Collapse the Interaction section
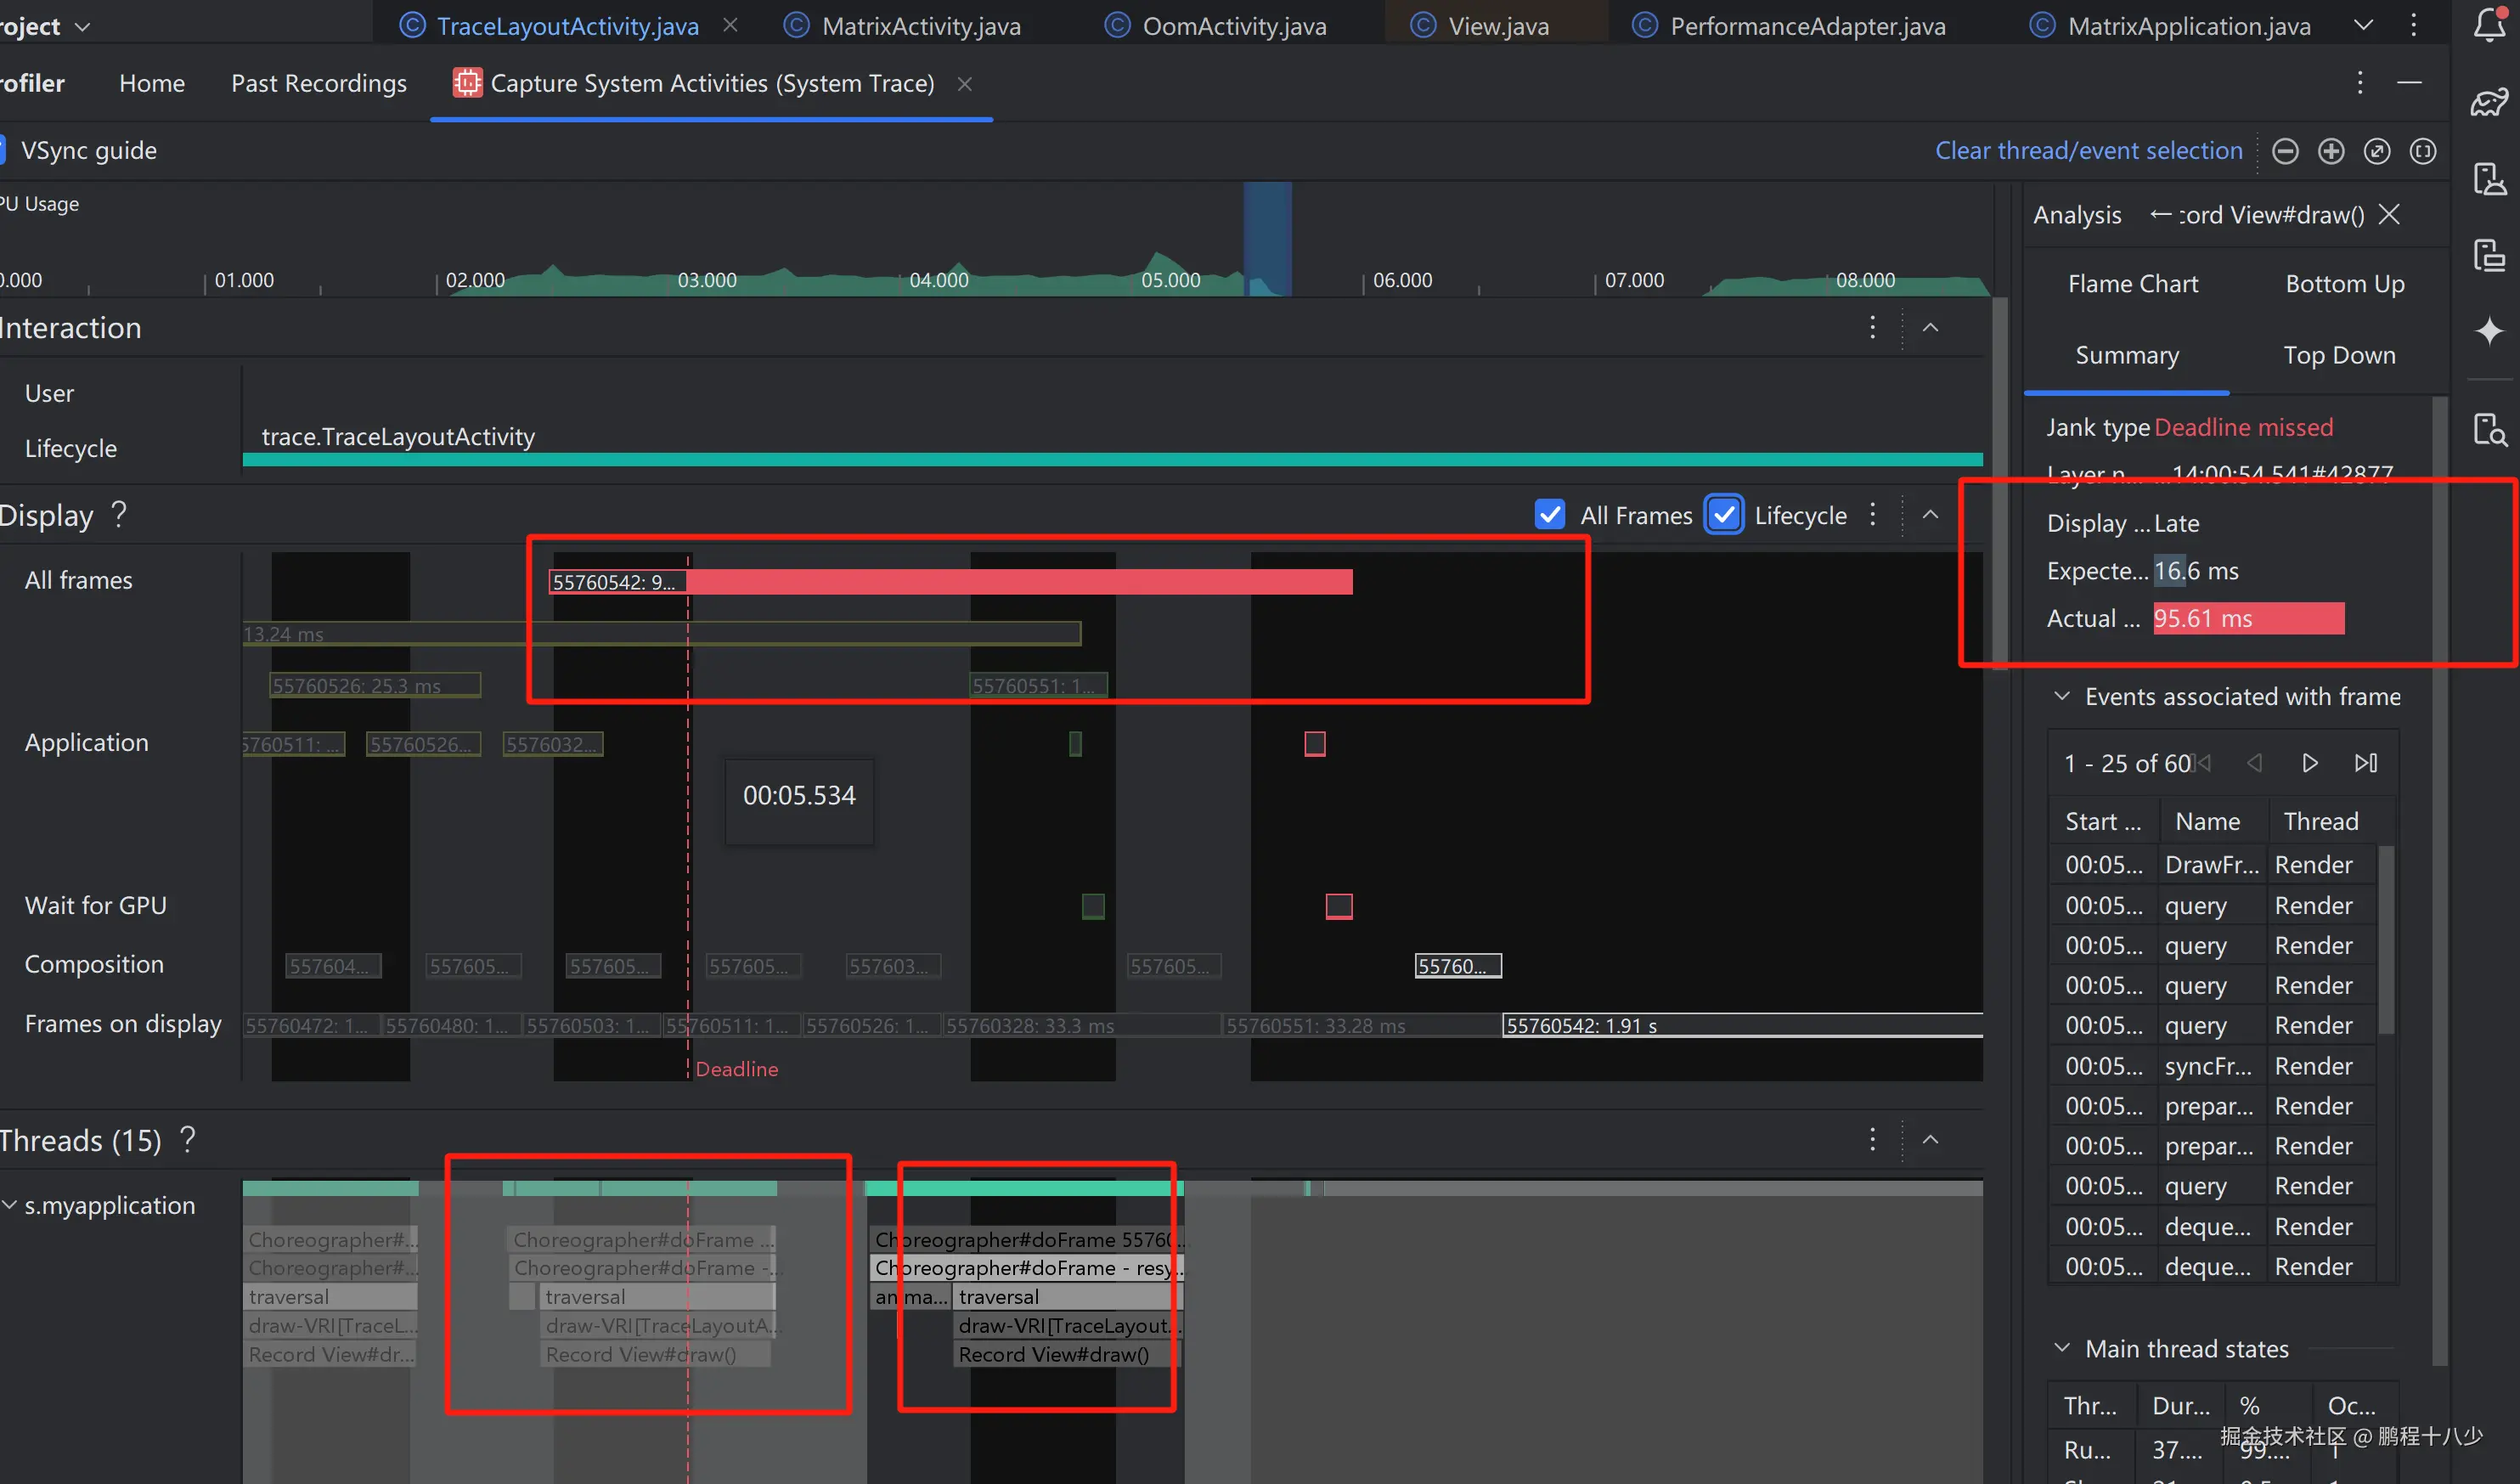This screenshot has width=2520, height=1484. pos(1930,328)
